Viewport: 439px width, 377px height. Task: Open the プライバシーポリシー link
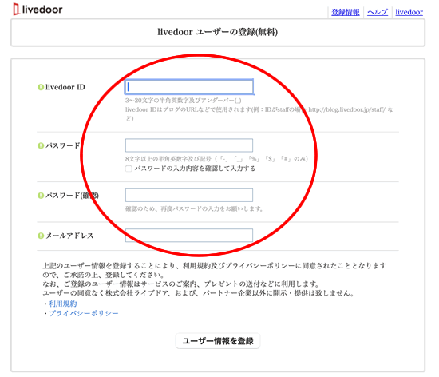pyautogui.click(x=84, y=313)
